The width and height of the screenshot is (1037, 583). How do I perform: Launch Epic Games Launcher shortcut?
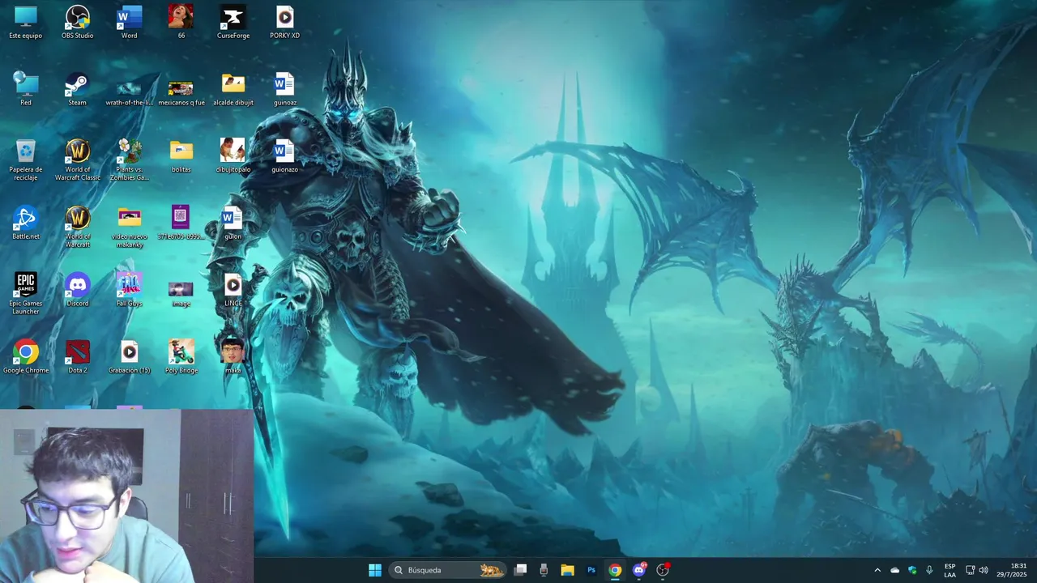point(26,293)
